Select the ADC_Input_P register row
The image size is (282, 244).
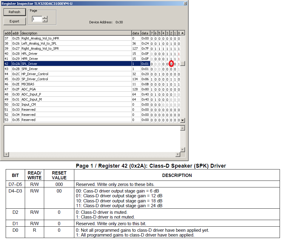92,94
